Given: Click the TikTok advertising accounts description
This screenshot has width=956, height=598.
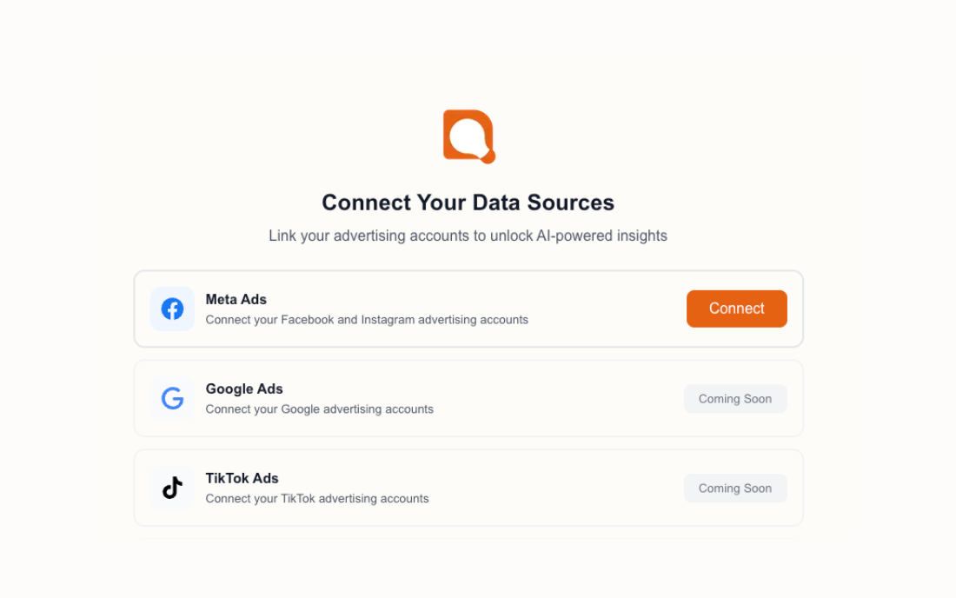Looking at the screenshot, I should pyautogui.click(x=316, y=498).
